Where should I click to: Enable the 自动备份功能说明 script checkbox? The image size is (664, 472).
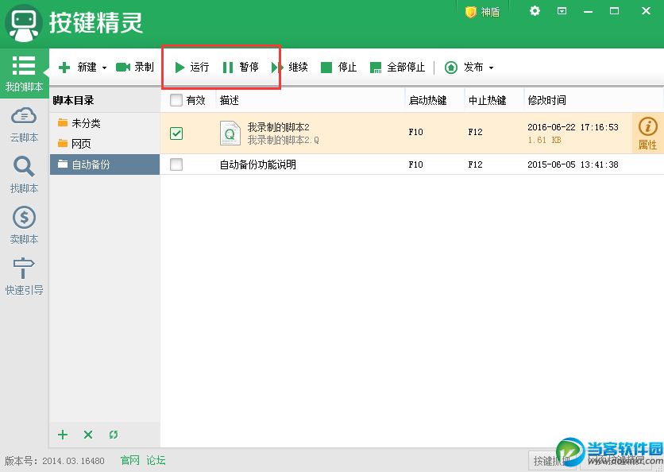(x=176, y=164)
